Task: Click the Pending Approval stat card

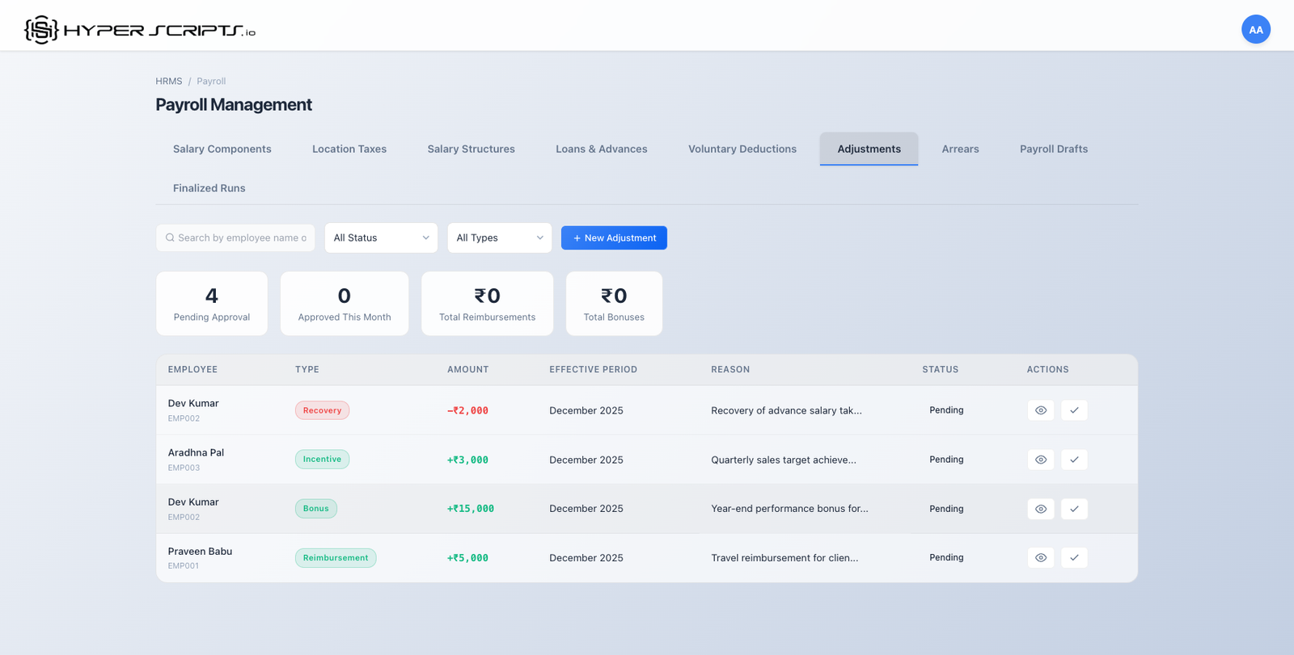Action: 211,304
